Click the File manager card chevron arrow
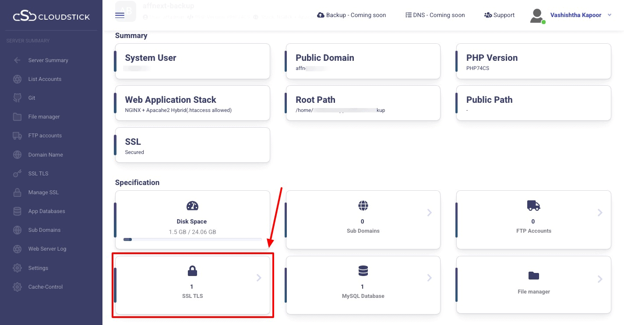The height and width of the screenshot is (325, 624). (x=600, y=279)
